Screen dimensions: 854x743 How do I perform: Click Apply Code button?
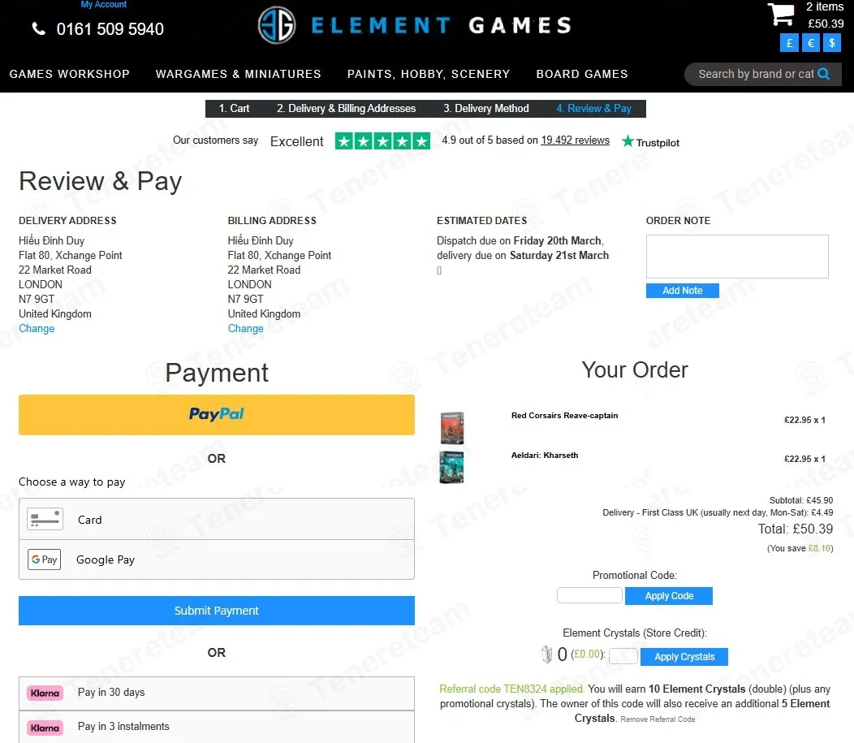pyautogui.click(x=669, y=596)
